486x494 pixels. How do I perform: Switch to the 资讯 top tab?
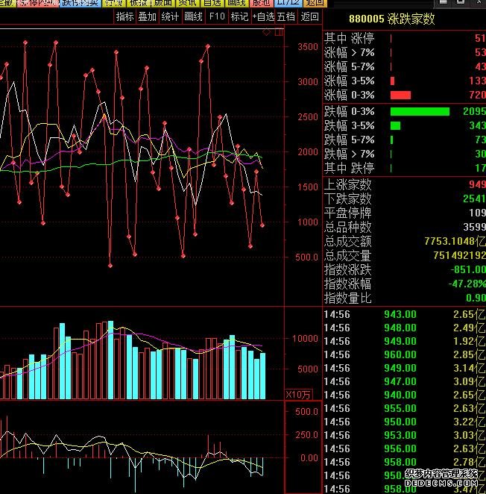click(188, 3)
